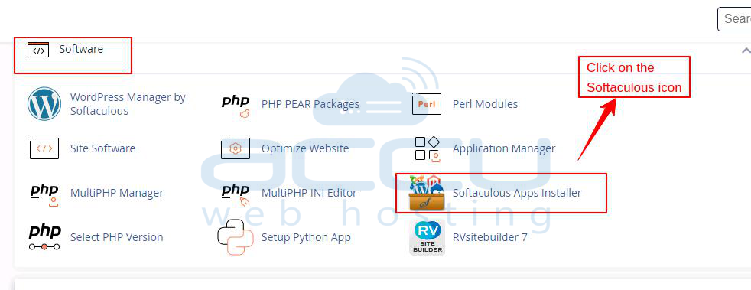Click the Optimize Website icon
751x290 pixels.
pyautogui.click(x=236, y=148)
